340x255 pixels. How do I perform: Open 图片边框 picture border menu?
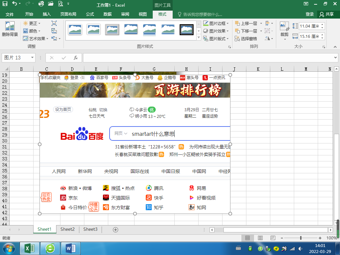[x=216, y=23]
